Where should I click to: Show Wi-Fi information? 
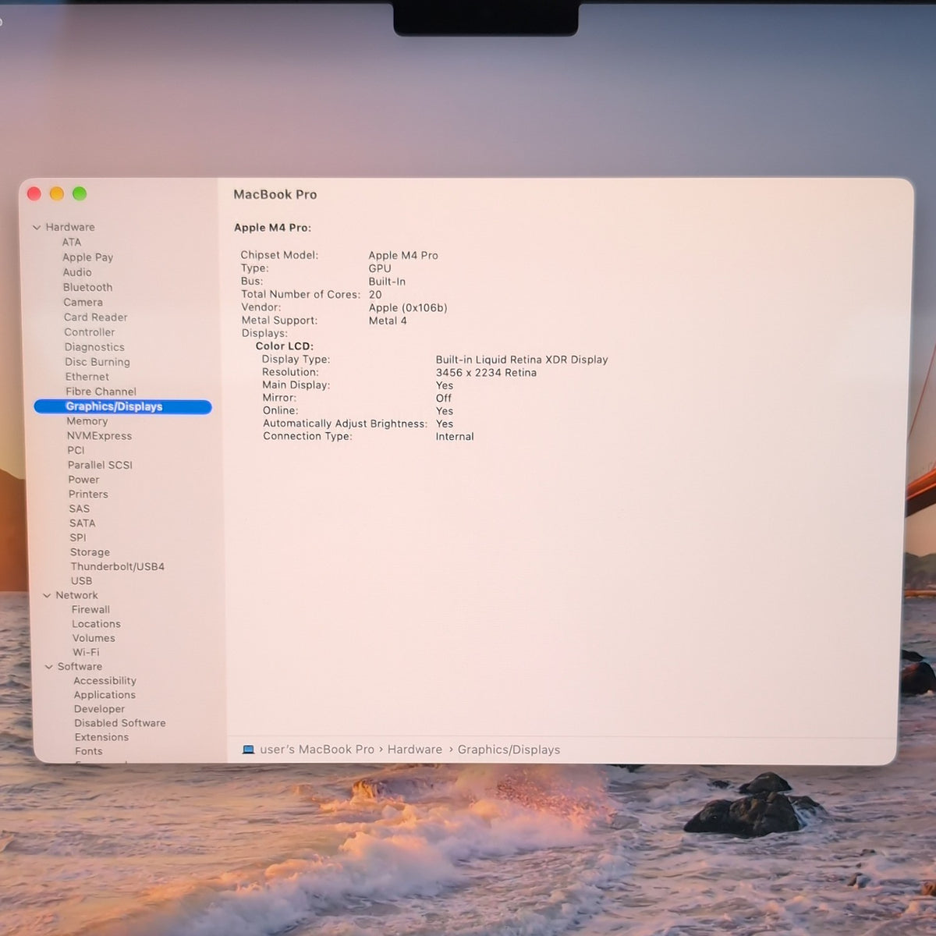click(x=86, y=653)
